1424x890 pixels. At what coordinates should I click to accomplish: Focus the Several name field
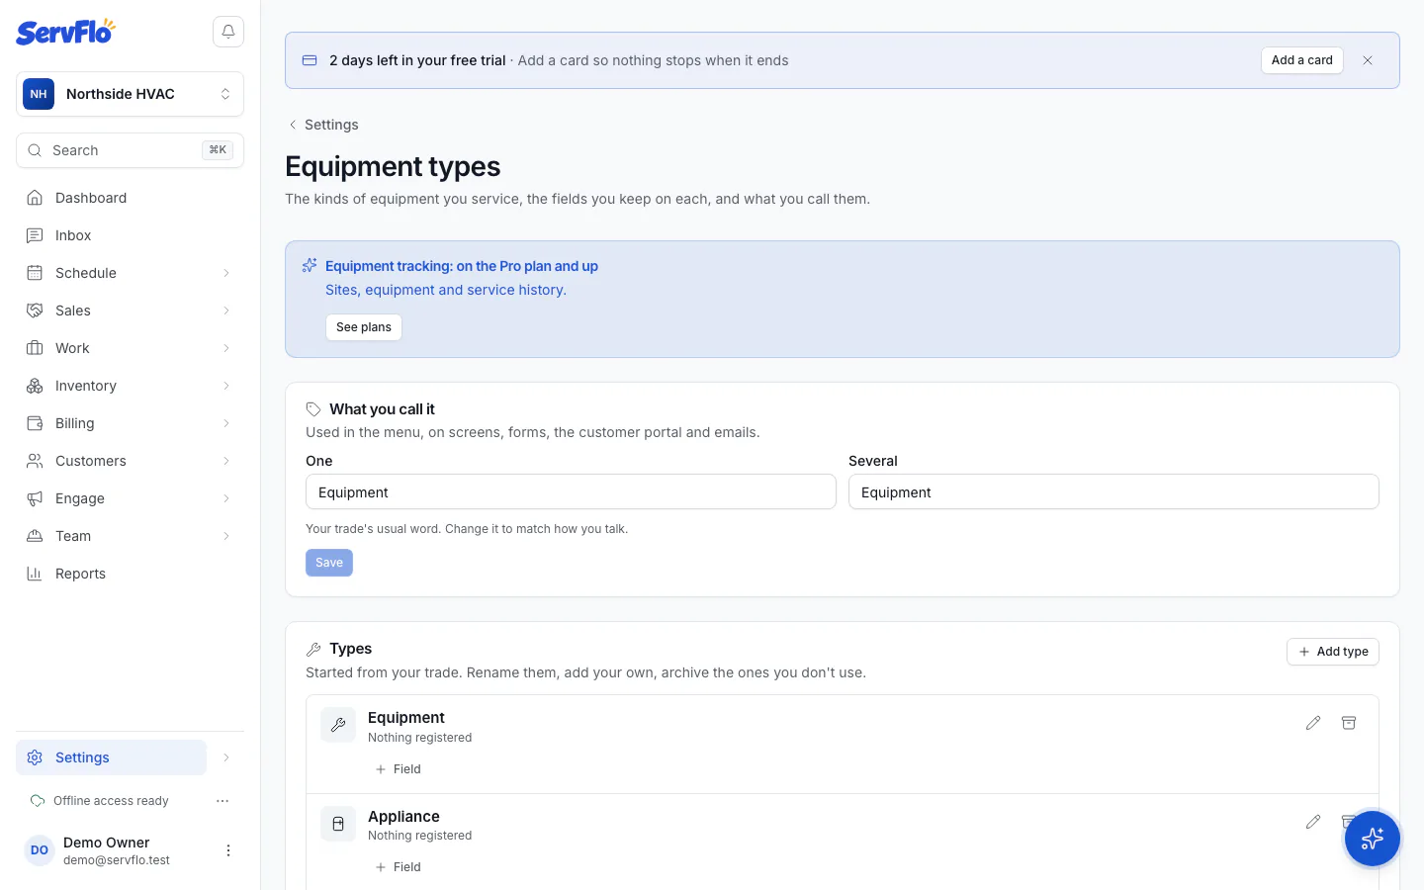coord(1113,492)
